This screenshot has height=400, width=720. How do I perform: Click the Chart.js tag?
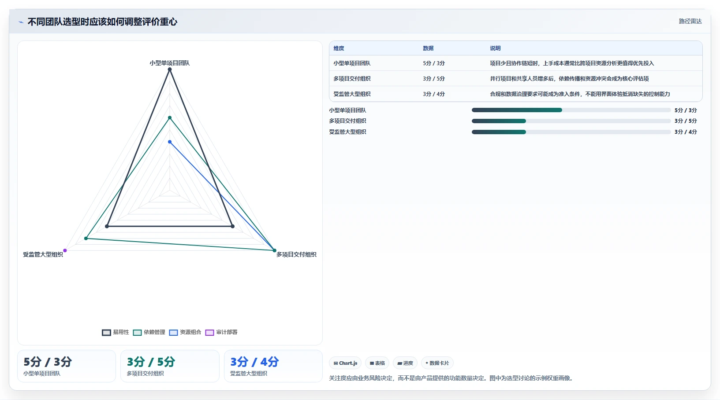(345, 363)
